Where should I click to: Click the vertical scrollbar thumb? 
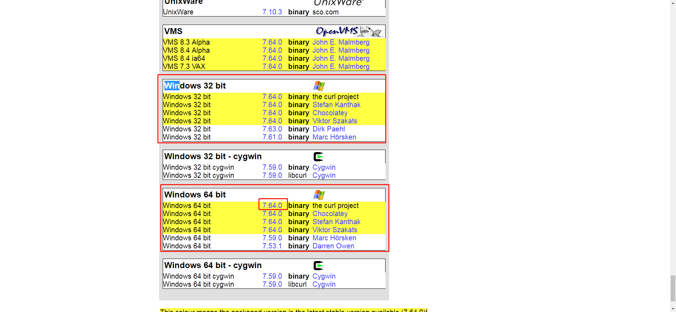[x=673, y=288]
